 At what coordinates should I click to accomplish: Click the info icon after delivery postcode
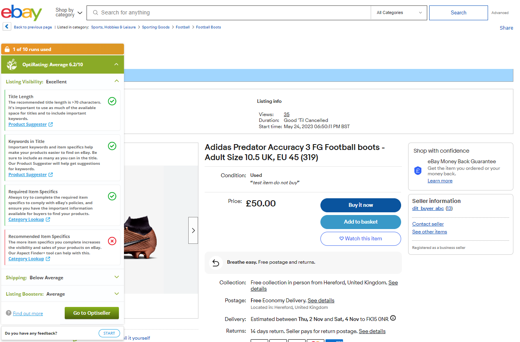click(393, 318)
